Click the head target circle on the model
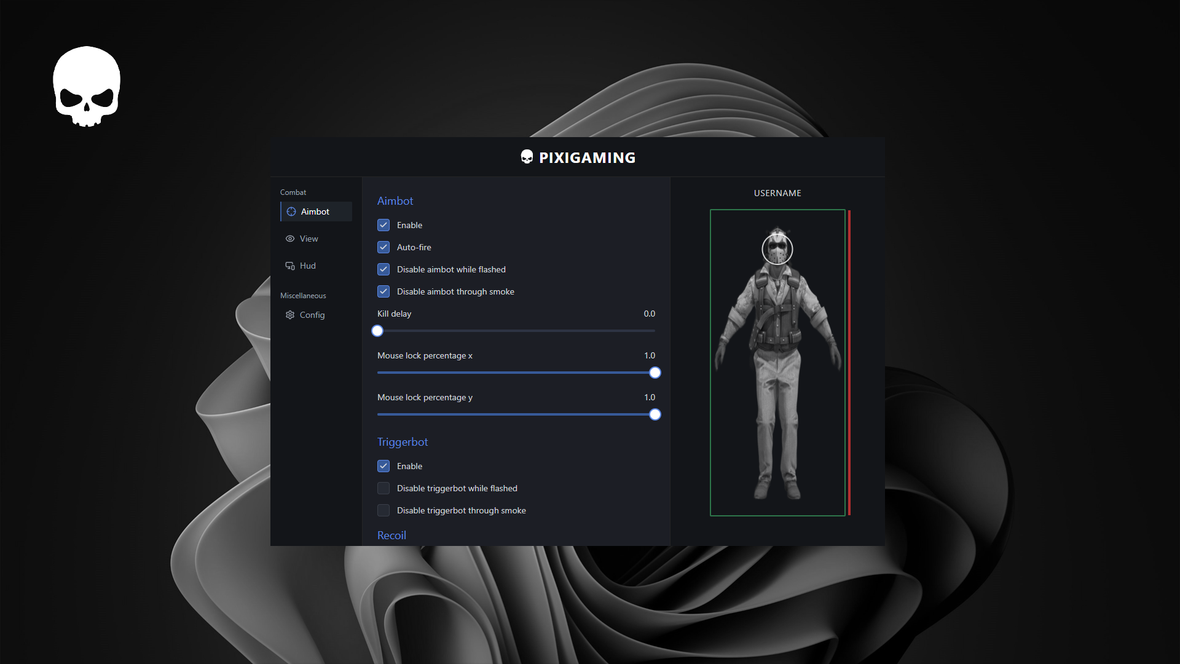Viewport: 1180px width, 664px height. coord(777,249)
